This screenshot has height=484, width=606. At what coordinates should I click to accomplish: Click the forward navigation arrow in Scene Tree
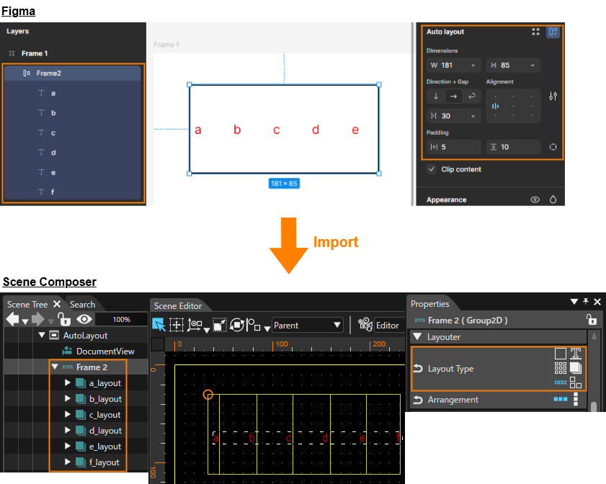click(x=38, y=320)
